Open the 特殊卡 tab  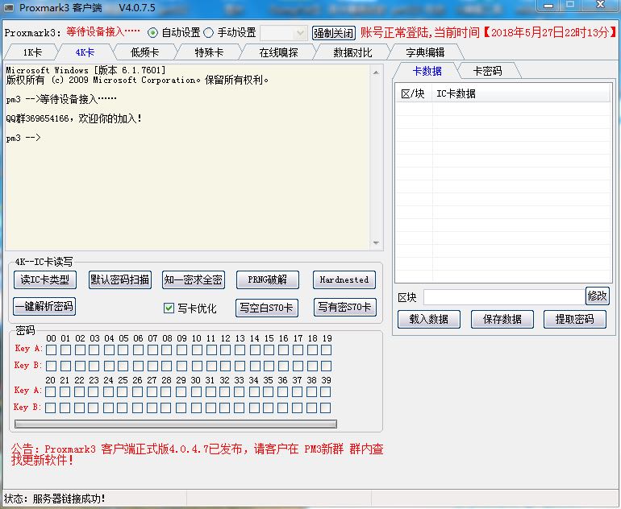coord(209,52)
